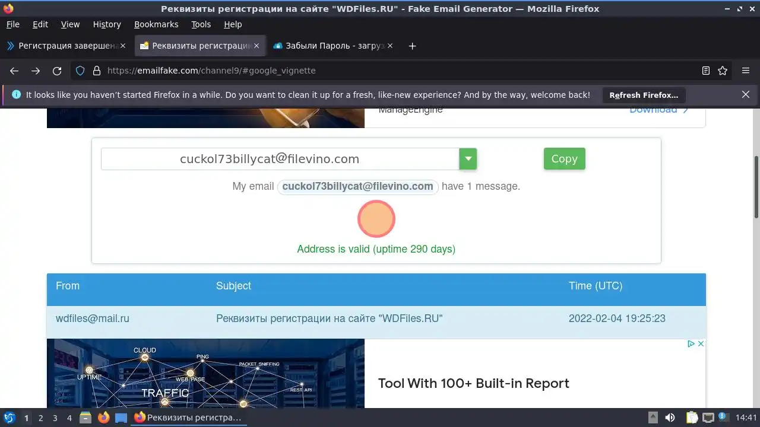Click the AdChoices icon on the ad
The image size is (760, 427).
691,343
